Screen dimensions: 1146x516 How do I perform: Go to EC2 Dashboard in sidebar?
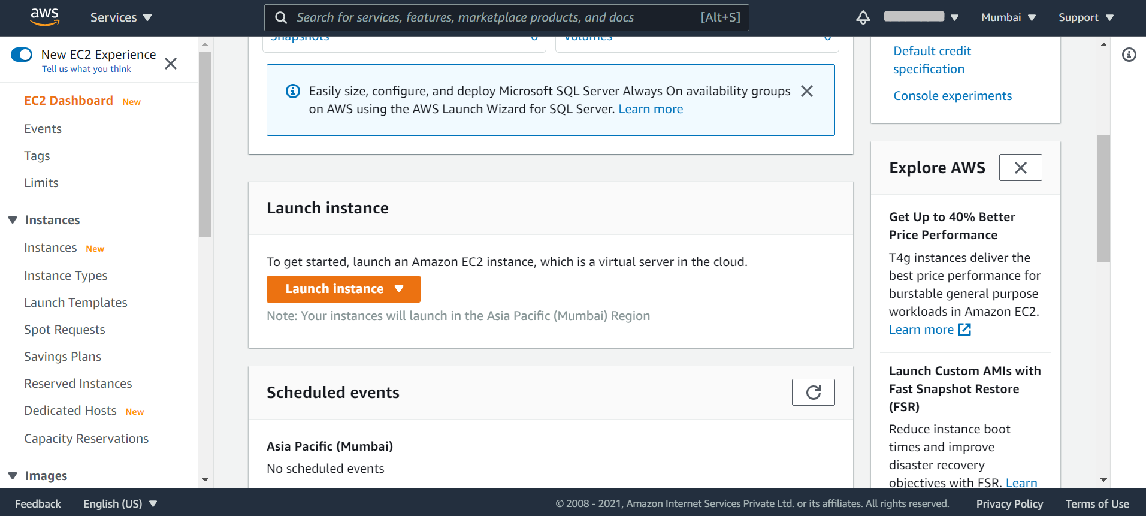click(x=68, y=101)
